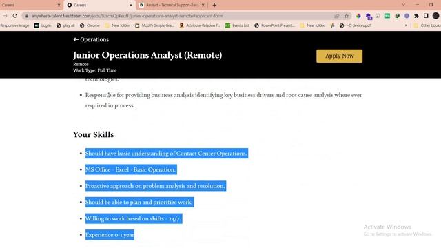Click 'Should have basic understanding of Contact Center Operations'
This screenshot has height=248, width=441.
click(166, 154)
